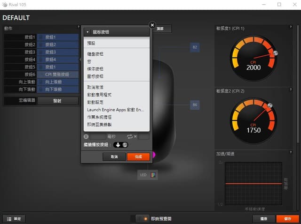Click the delay milliseconds input field
This screenshot has width=301, height=224.
pos(98,136)
